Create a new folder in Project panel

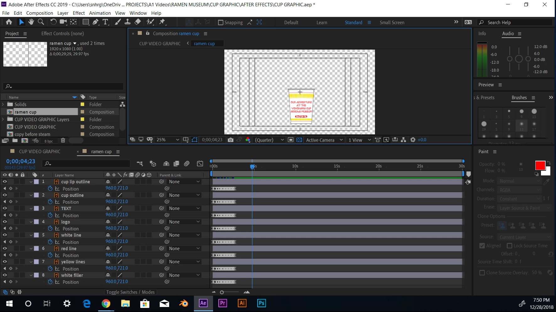pos(15,141)
